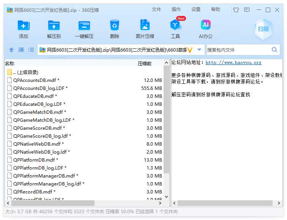Select the QPGameMatchDB.mdf file
Viewport: 287px width, 220px height.
coord(84,112)
